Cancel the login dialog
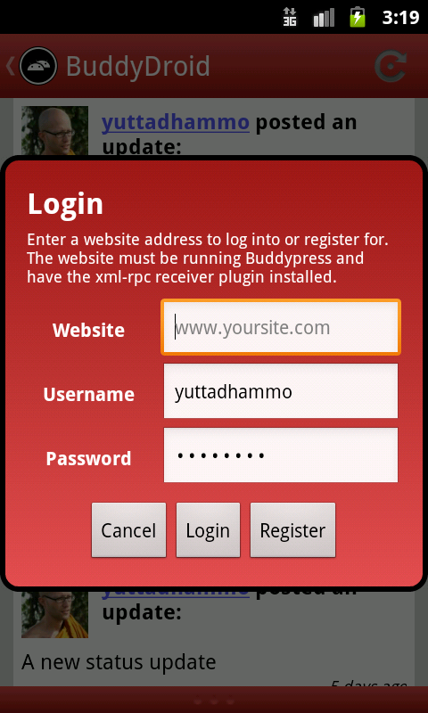The height and width of the screenshot is (713, 428). click(128, 529)
